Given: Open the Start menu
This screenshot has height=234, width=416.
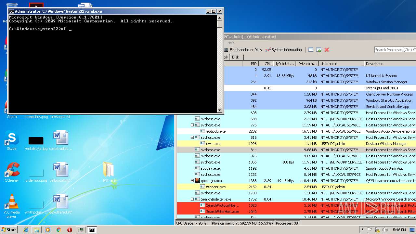Looking at the screenshot, I should tap(9, 229).
